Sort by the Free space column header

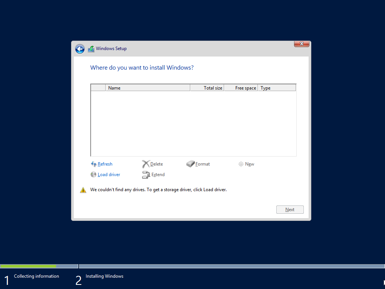(241, 88)
